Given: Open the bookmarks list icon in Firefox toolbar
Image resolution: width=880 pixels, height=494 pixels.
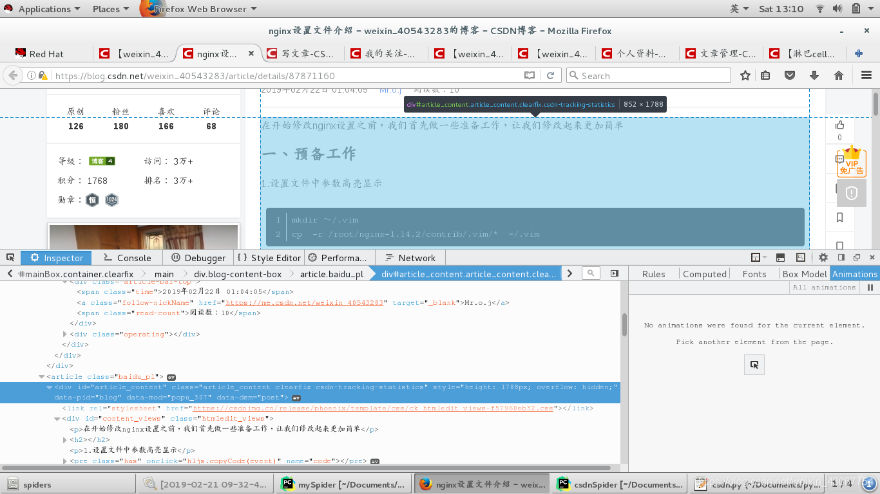Looking at the screenshot, I should [x=765, y=75].
